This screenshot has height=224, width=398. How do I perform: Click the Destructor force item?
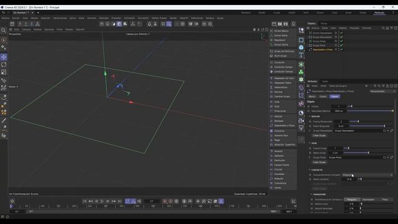click(x=279, y=161)
